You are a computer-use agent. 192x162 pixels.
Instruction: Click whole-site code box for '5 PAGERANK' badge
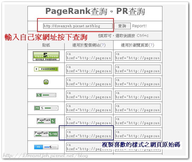point(89,69)
